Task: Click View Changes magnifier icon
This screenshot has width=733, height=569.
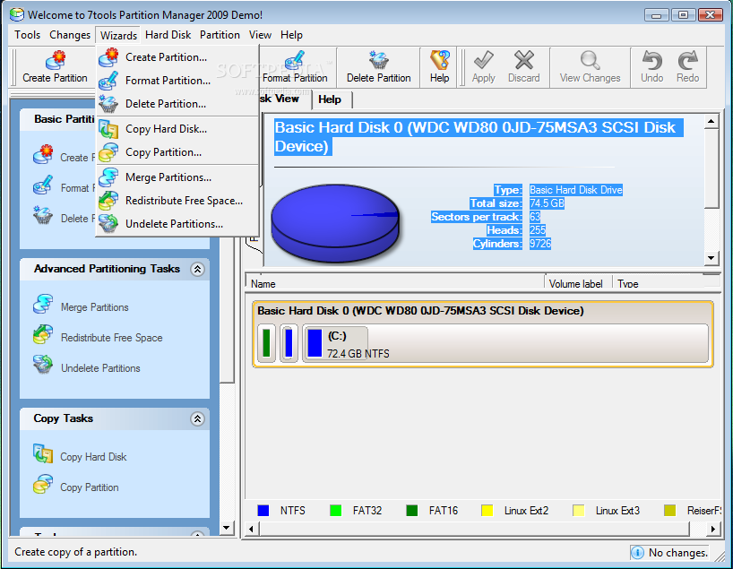Action: (x=590, y=60)
